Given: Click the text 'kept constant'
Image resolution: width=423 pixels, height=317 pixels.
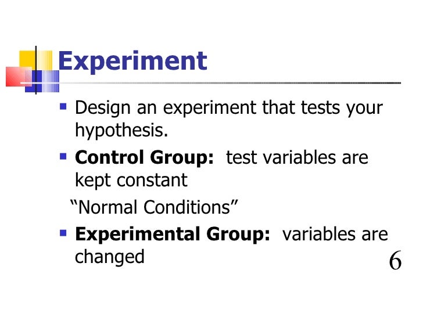Looking at the screenshot, I should click(x=131, y=181).
